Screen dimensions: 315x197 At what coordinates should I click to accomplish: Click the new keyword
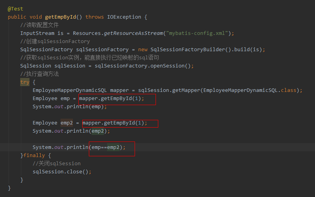click(x=143, y=49)
